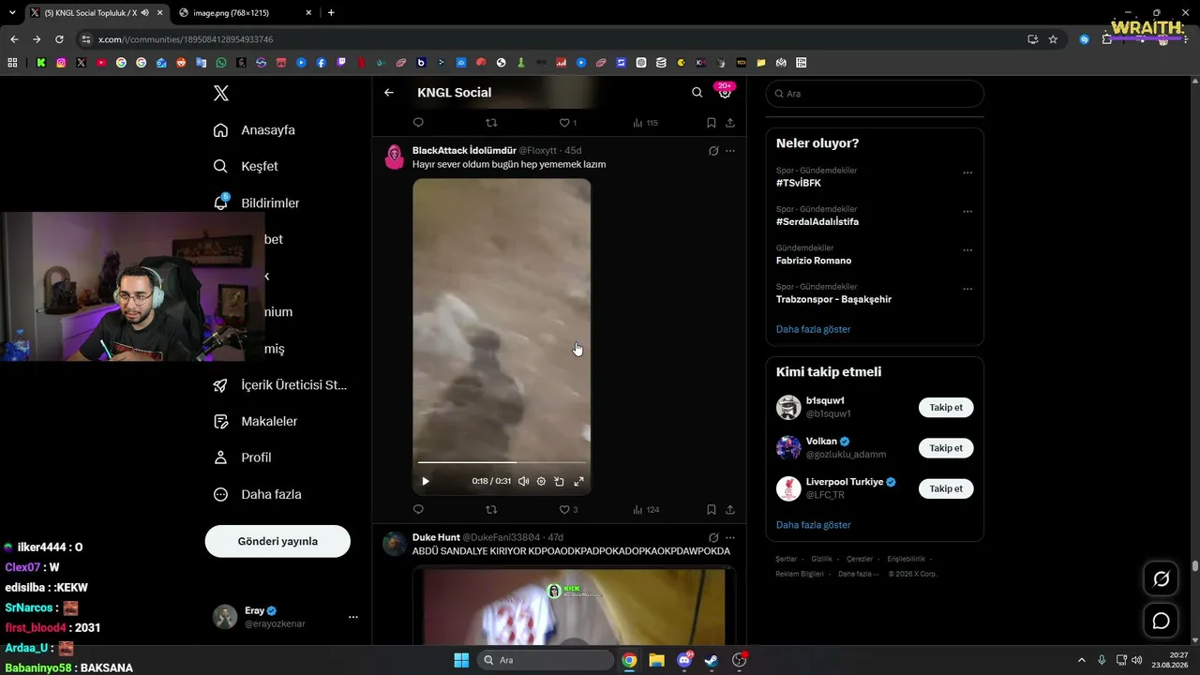Open the floating Grok button

pos(1161,579)
